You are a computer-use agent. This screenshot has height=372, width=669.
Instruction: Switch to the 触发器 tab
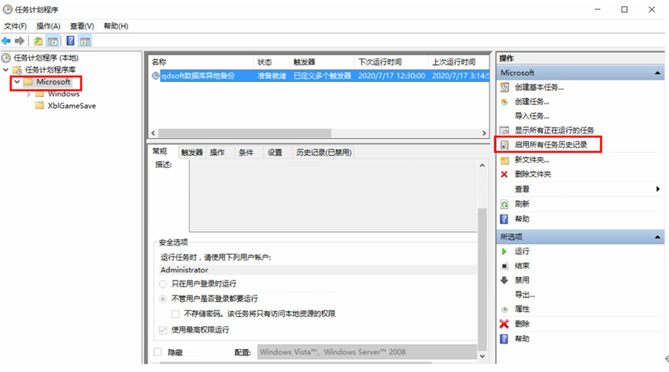click(192, 152)
